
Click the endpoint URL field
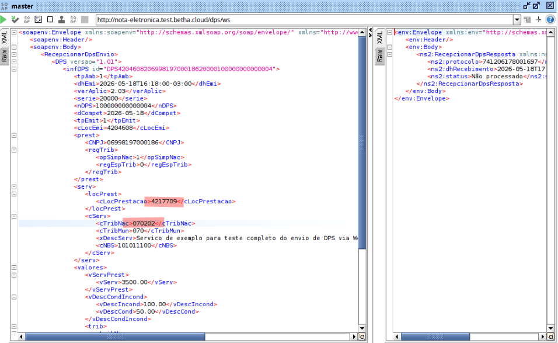click(x=304, y=20)
